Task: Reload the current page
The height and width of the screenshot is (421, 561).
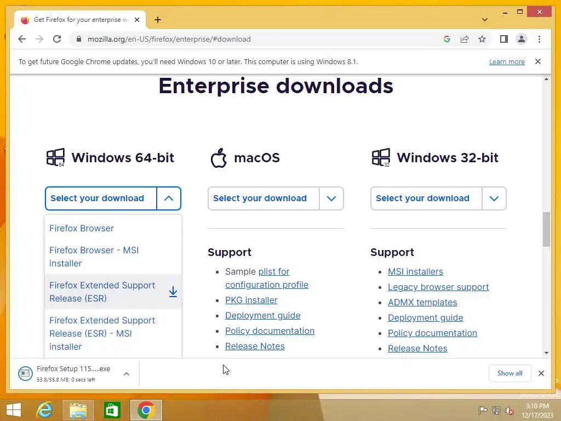Action: tap(57, 39)
